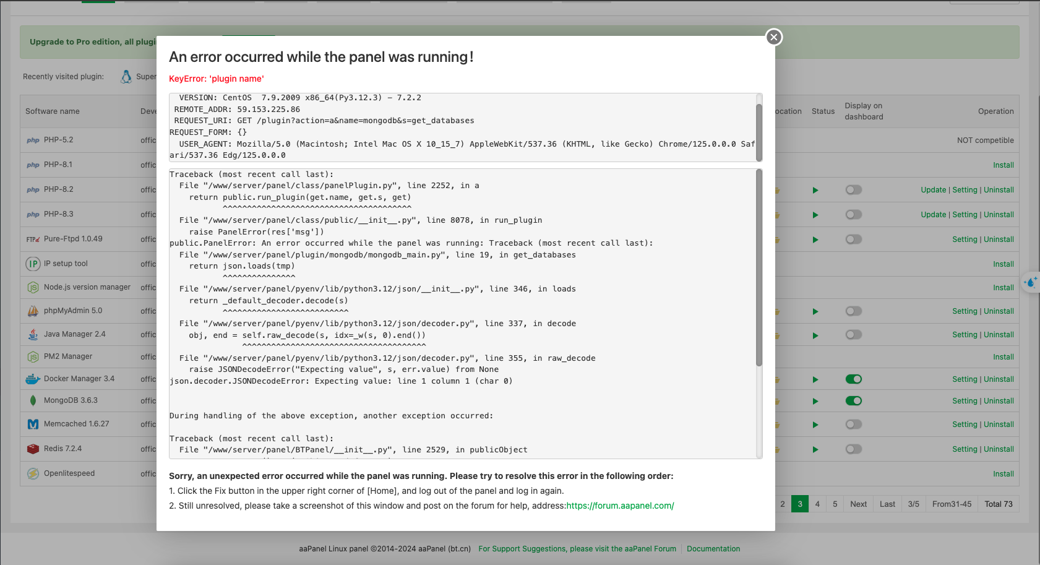The height and width of the screenshot is (565, 1040).
Task: Open Setting for MongoDB
Action: [965, 401]
